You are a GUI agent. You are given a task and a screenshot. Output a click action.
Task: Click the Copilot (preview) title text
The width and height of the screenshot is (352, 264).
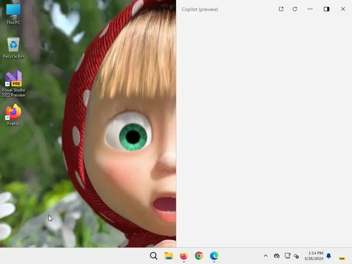click(200, 9)
